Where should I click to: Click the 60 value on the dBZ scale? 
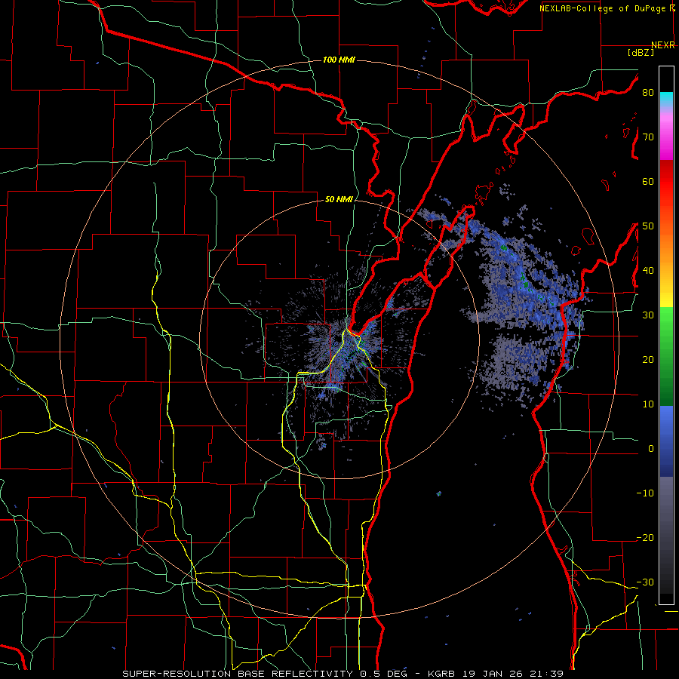(x=648, y=181)
